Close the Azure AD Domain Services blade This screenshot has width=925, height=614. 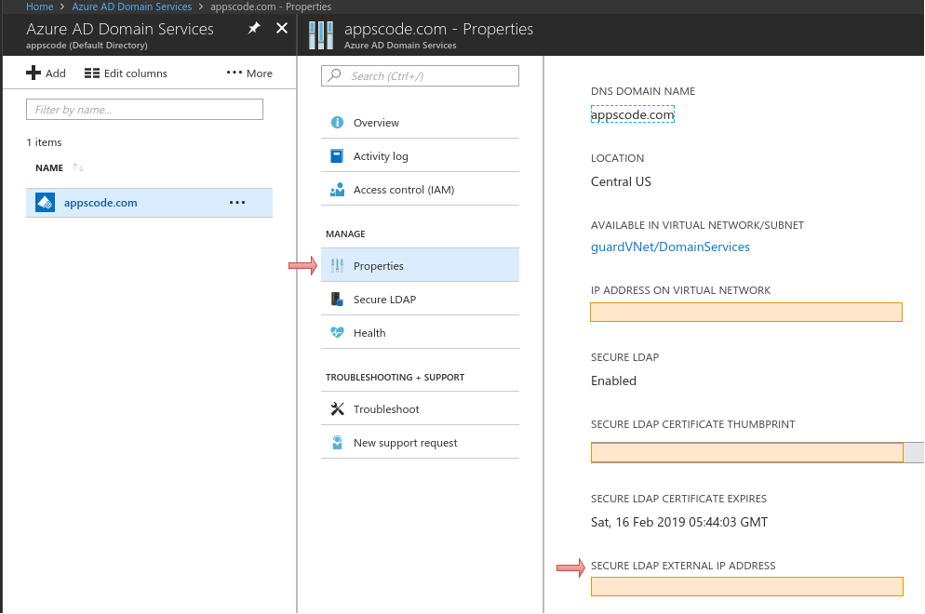click(282, 28)
